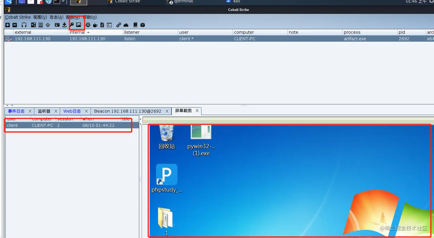Open credentials via ID card icon

click(x=57, y=25)
